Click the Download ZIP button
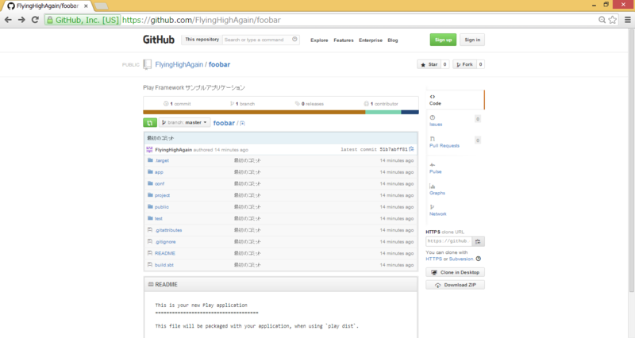Screen dimensions: 635x338 click(455, 285)
